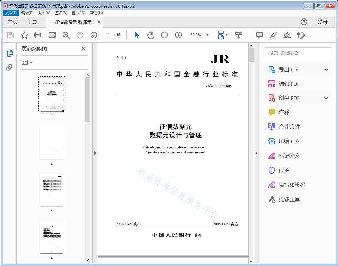This screenshot has width=338, height=266.
Task: Activate the selection arrow tool
Action: (137, 35)
